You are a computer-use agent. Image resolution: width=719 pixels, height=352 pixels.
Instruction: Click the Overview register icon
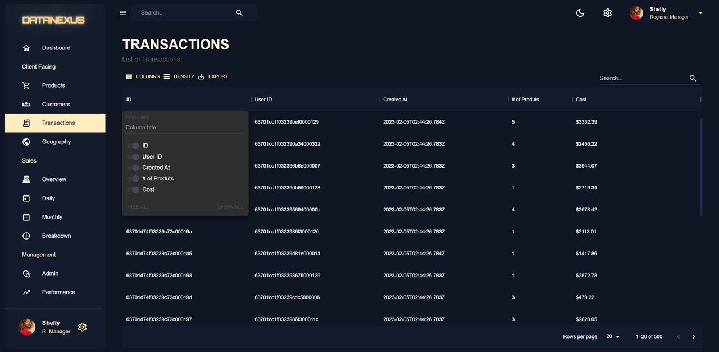26,179
